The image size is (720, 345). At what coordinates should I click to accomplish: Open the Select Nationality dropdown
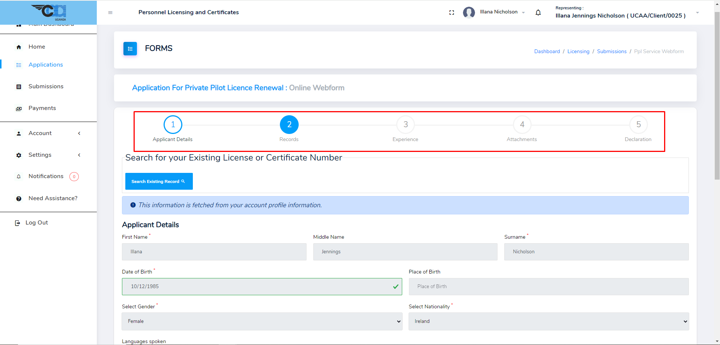pos(549,321)
